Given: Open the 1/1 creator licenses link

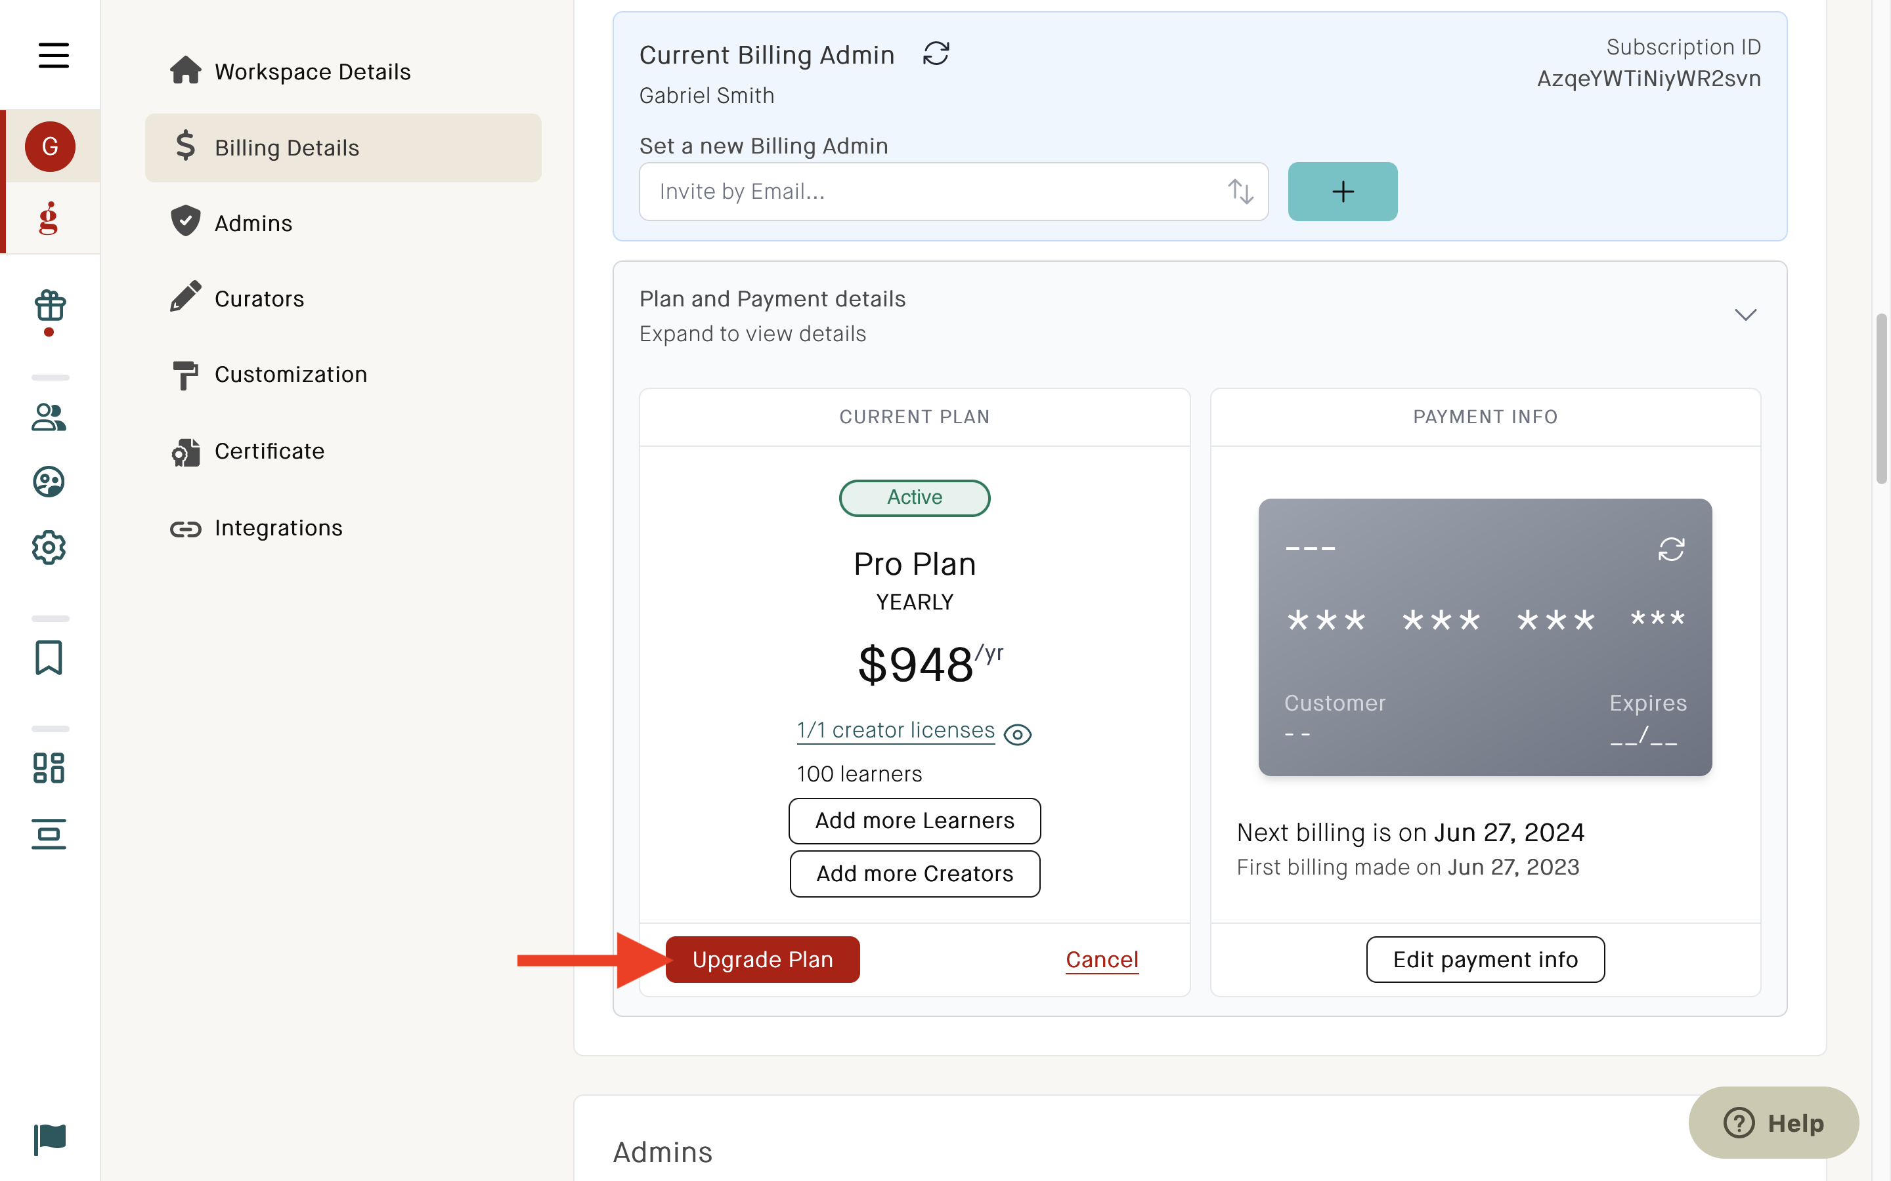Looking at the screenshot, I should [896, 730].
